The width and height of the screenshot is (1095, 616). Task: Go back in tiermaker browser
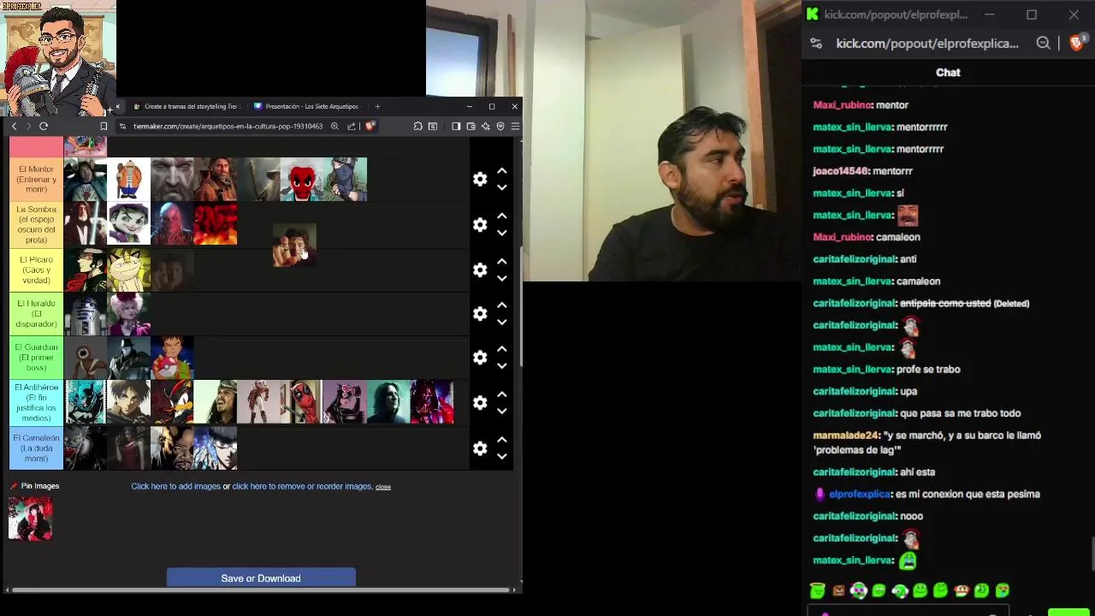[x=14, y=127]
